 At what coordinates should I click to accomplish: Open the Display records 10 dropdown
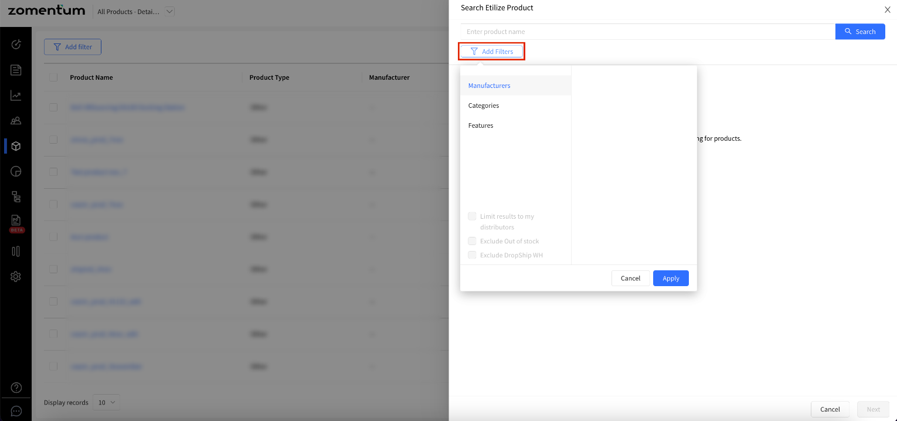(x=107, y=402)
